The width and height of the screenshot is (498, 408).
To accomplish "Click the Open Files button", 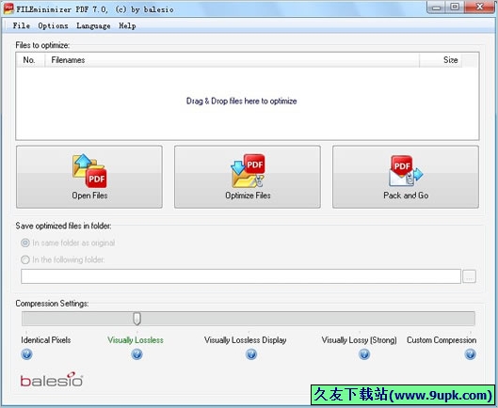I will [x=89, y=177].
